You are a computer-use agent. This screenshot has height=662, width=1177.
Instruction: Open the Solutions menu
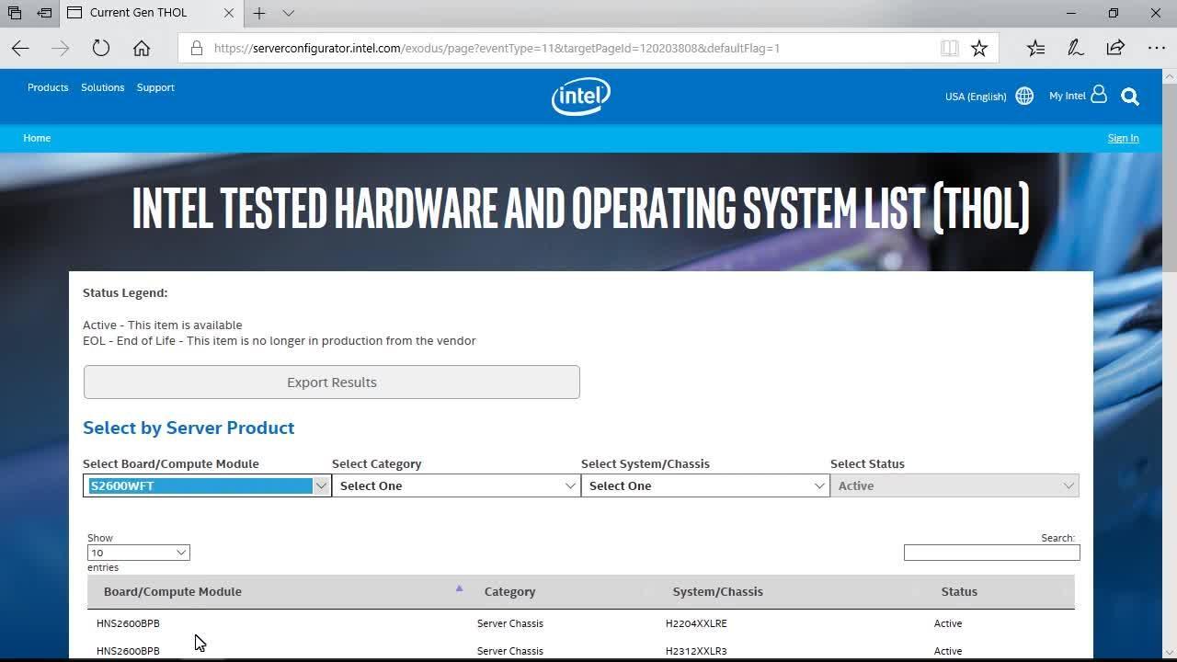[102, 87]
